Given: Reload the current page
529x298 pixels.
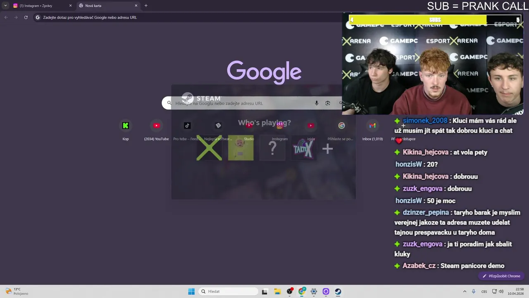Looking at the screenshot, I should [26, 17].
